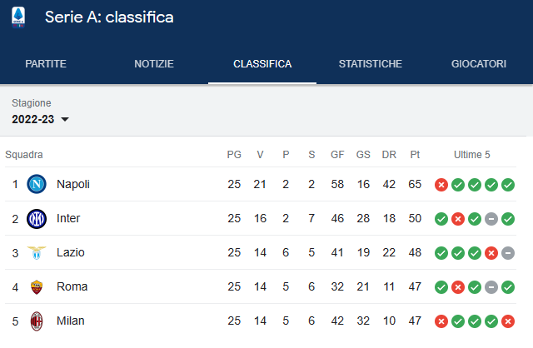This screenshot has height=348, width=533.
Task: Open the Lazio team link
Action: [70, 252]
